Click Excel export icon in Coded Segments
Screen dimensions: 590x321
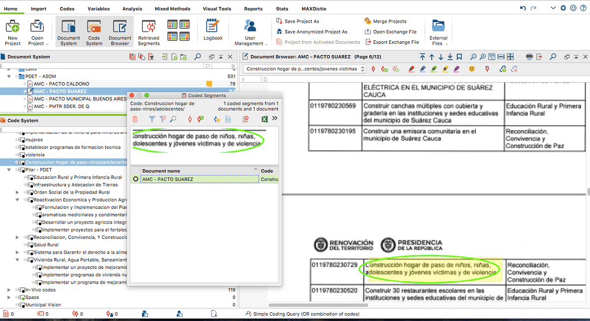[264, 119]
